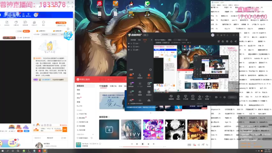Screen dimensions: 272x153
Task: Click the 一键领取 reward button
Action: (x=12, y=143)
